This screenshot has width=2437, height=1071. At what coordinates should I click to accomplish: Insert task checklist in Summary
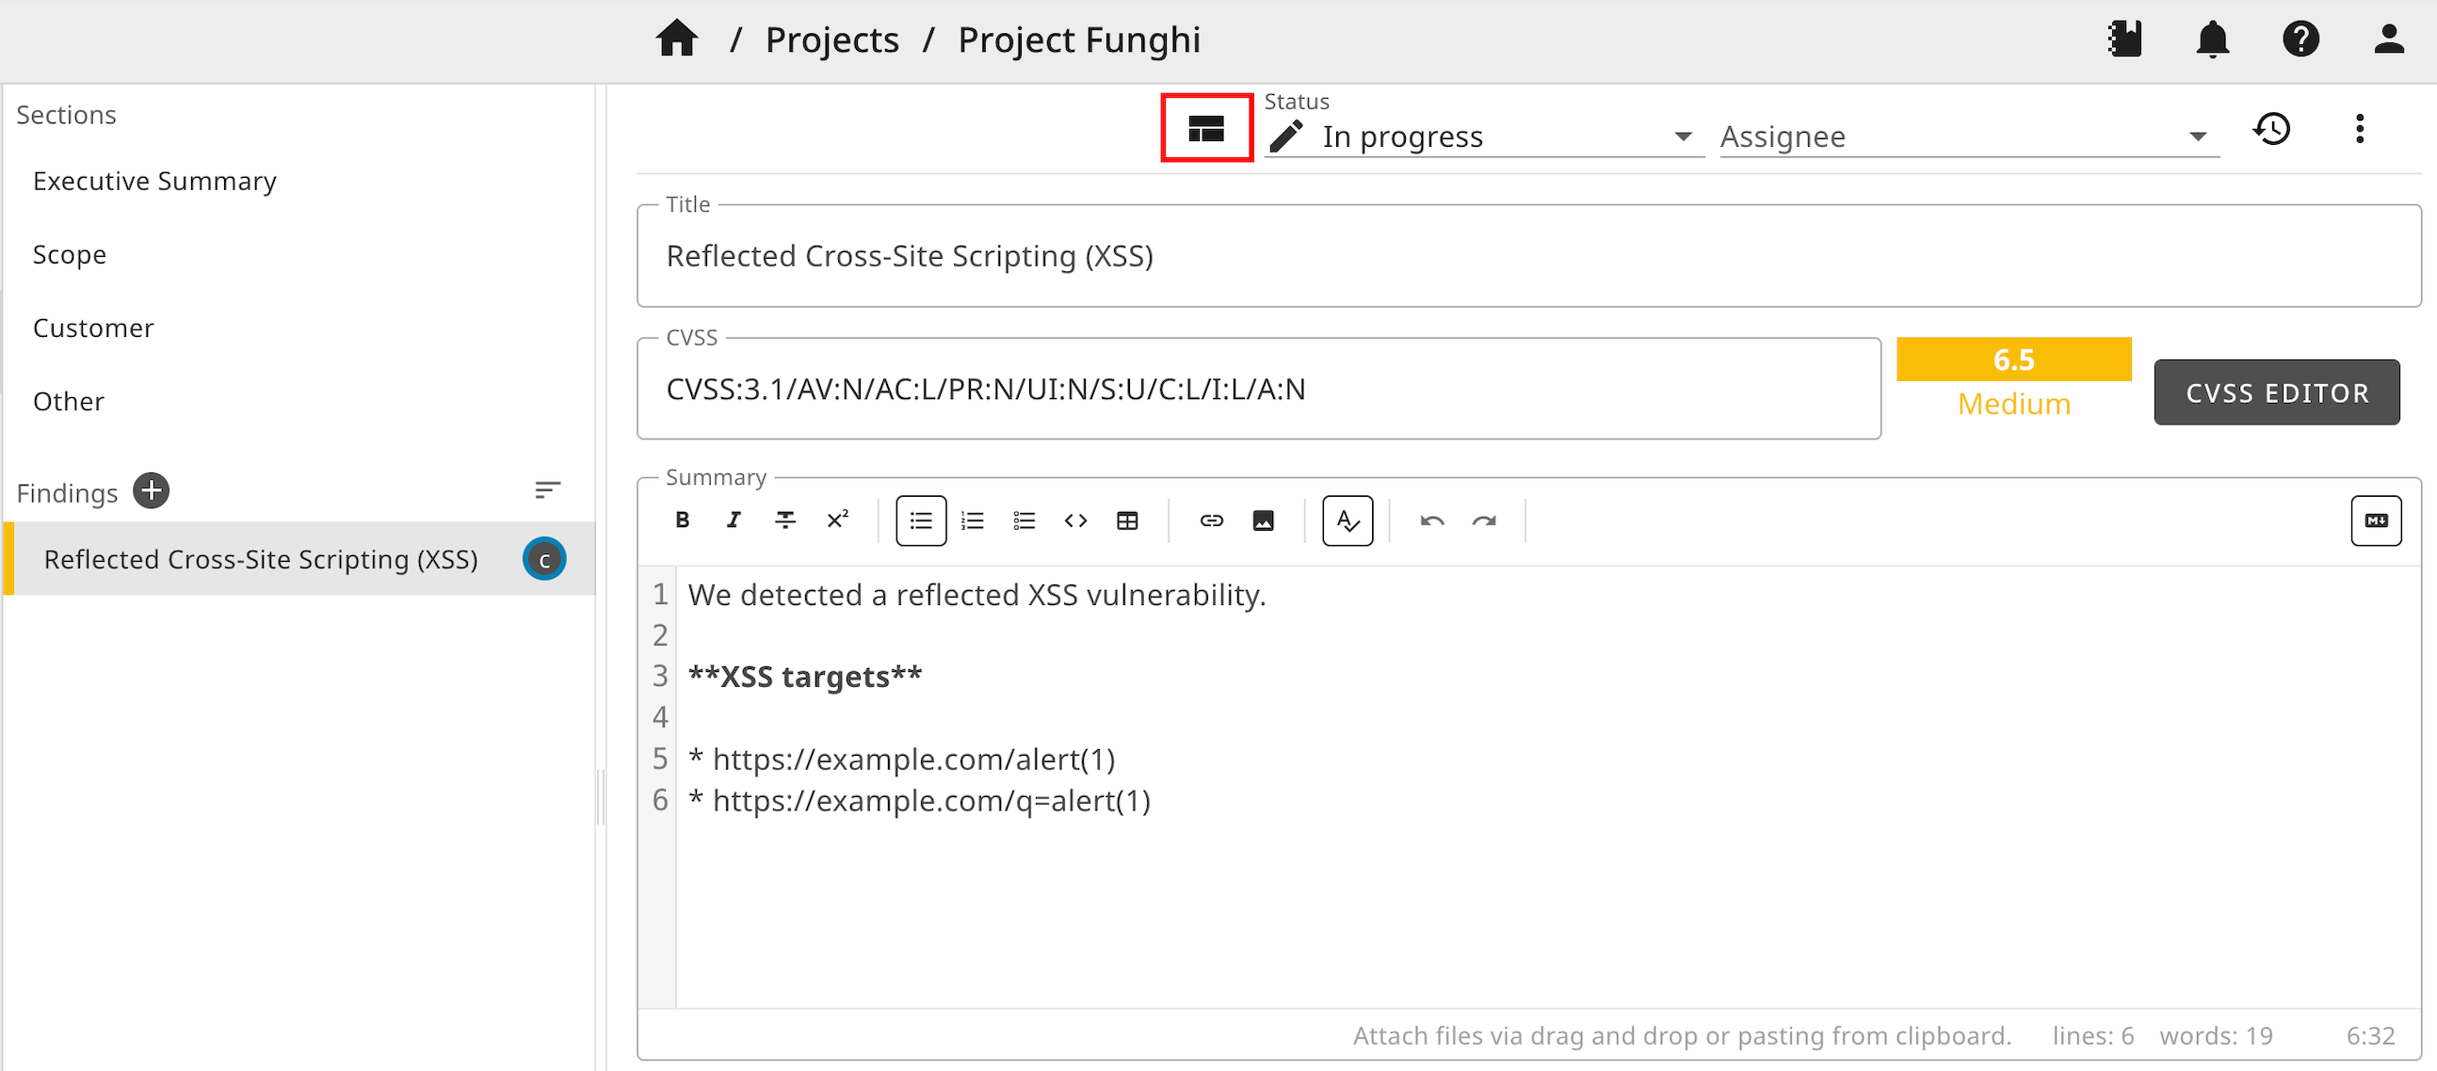(1024, 520)
